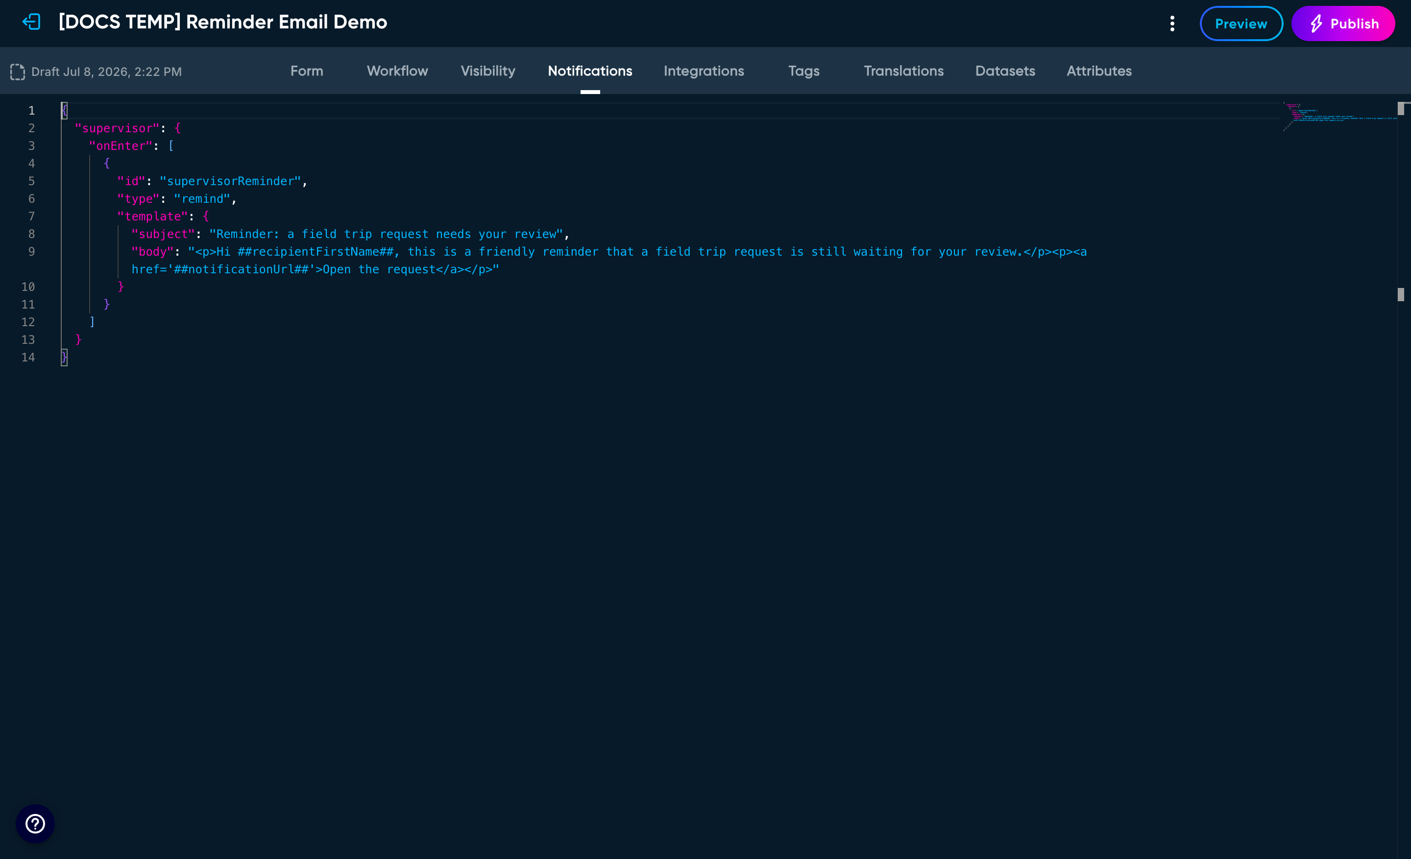Open the three-dot more options menu
Viewport: 1411px width, 859px height.
tap(1172, 24)
